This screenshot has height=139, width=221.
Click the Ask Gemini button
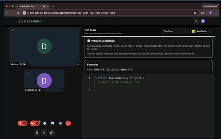click(x=210, y=6)
